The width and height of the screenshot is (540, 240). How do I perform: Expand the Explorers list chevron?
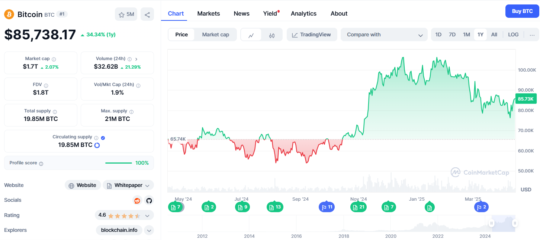click(149, 230)
